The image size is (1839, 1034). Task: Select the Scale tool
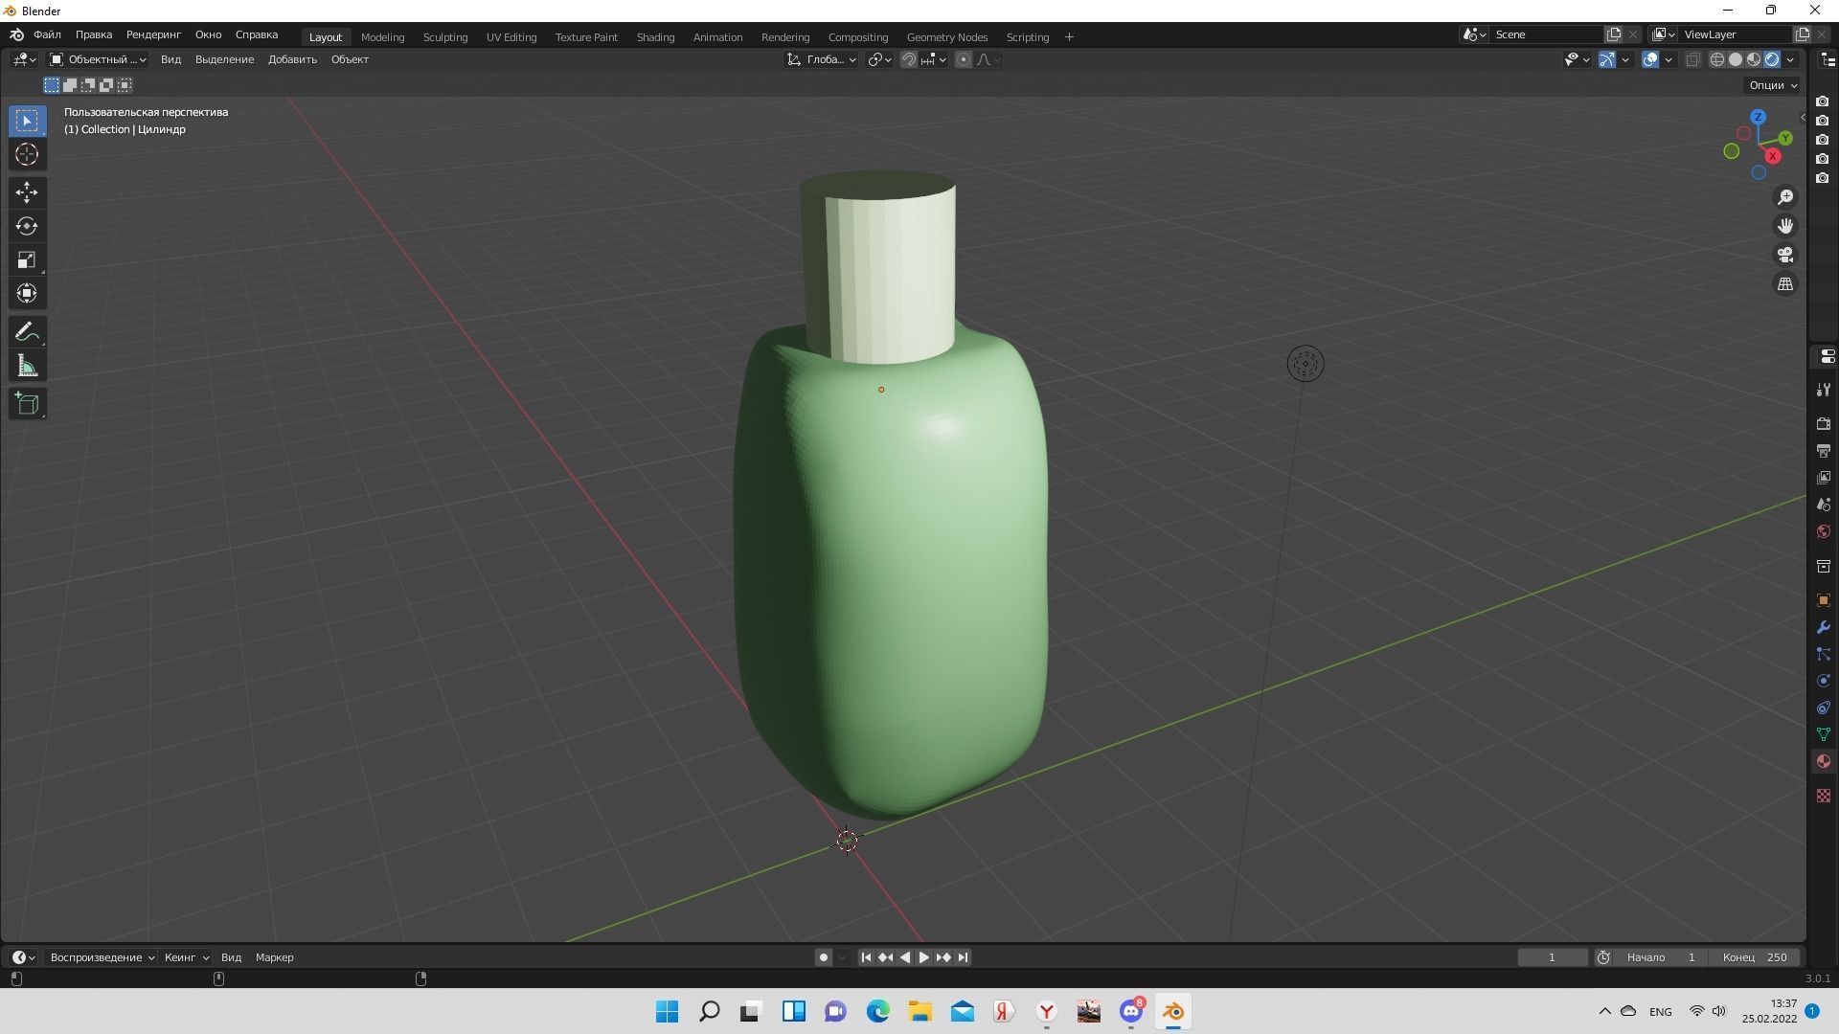coord(26,259)
